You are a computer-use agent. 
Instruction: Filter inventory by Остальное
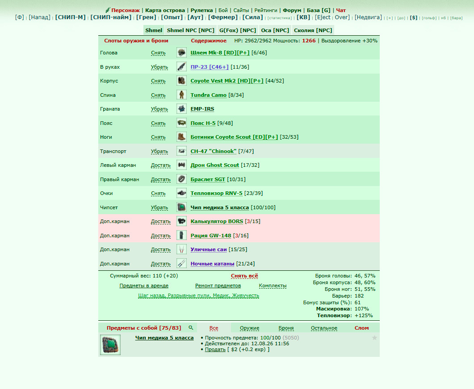point(324,328)
